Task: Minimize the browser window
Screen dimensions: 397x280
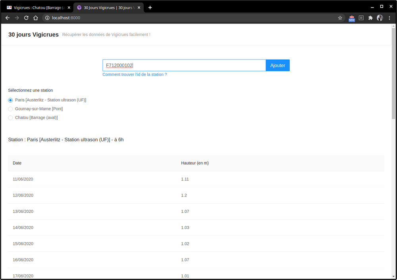Action: 372,7
